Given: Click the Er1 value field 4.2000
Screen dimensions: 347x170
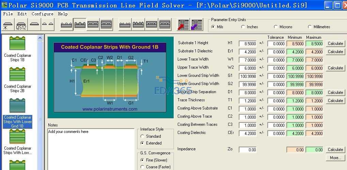Looking at the screenshot, I should (248, 52).
